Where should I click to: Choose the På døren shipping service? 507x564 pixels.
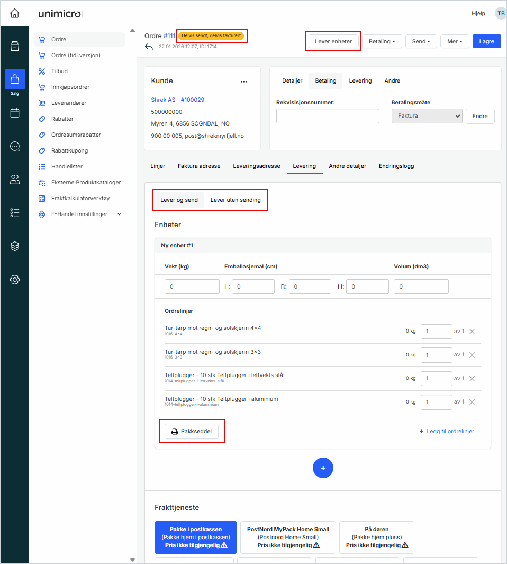click(376, 537)
